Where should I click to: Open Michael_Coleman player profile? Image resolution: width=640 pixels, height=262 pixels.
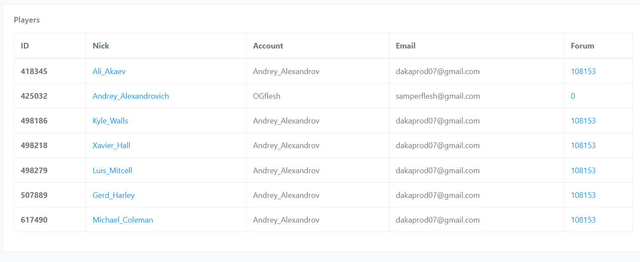pyautogui.click(x=123, y=220)
